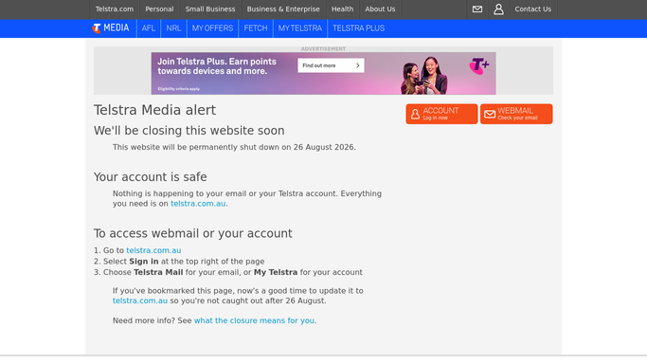Click Contact Us in top bar
This screenshot has width=647, height=364.
(532, 9)
